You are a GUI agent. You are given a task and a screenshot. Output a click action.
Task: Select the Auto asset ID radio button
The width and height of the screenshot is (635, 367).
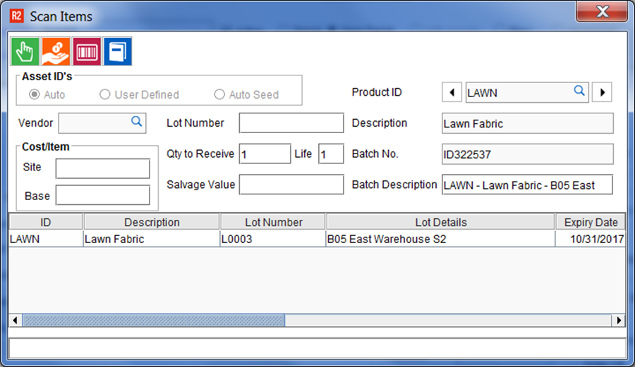pyautogui.click(x=34, y=94)
